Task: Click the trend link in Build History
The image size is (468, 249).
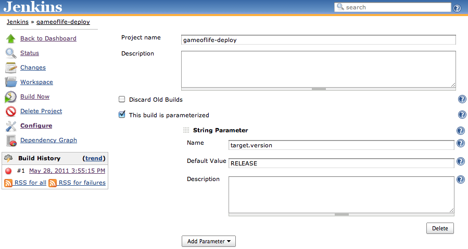Action: [x=94, y=158]
